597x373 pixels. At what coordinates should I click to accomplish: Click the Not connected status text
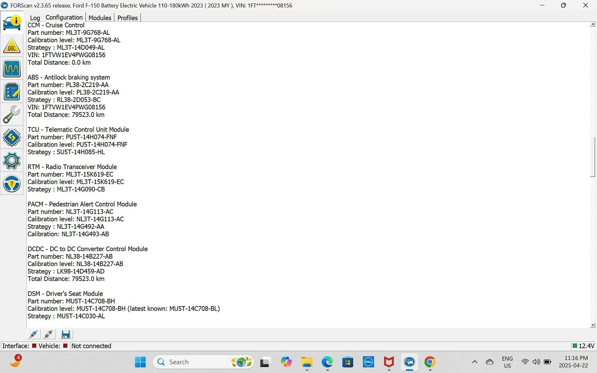(91, 346)
